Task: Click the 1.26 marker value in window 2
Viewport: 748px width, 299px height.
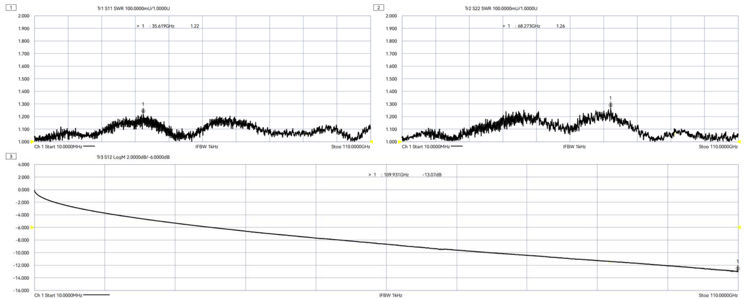Action: pos(561,26)
